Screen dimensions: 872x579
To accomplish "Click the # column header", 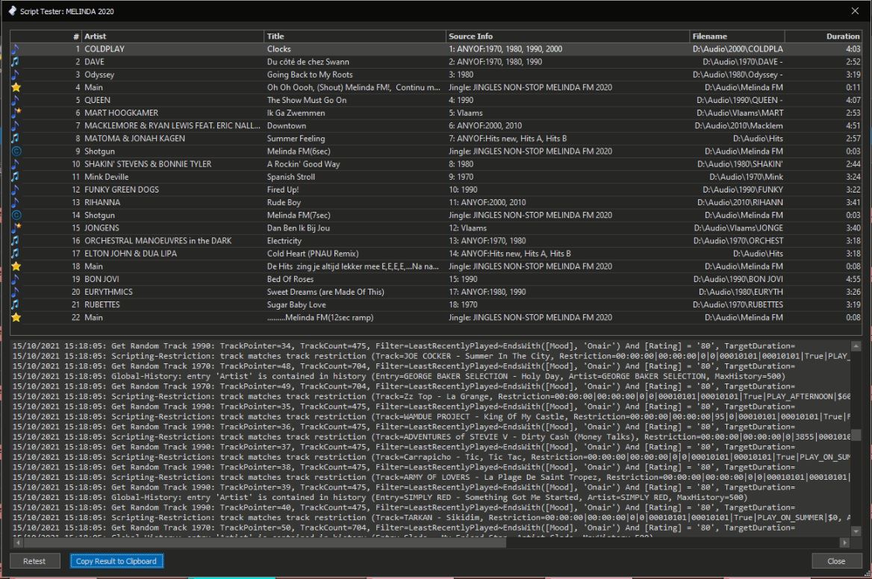I will (x=46, y=36).
